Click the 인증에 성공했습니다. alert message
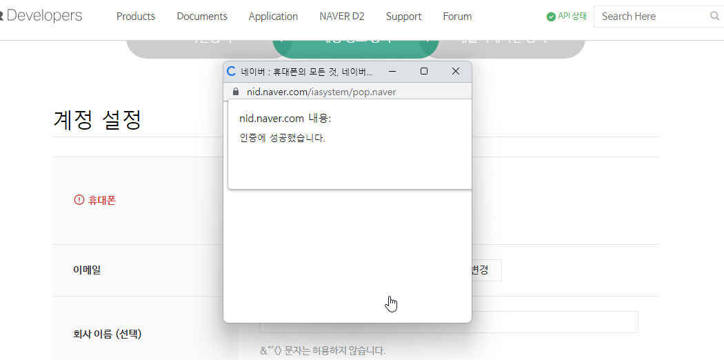Screen dimensions: 724x360 click(283, 138)
